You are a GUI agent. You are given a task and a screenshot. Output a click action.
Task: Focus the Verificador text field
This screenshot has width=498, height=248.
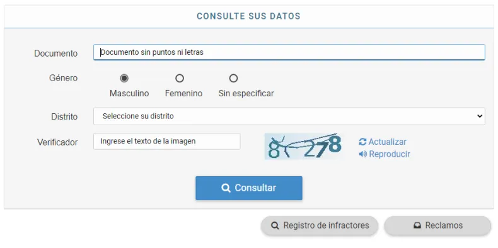[x=167, y=141]
